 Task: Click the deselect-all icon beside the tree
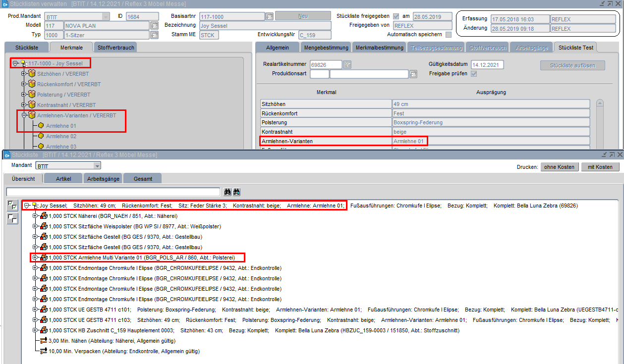[13, 218]
